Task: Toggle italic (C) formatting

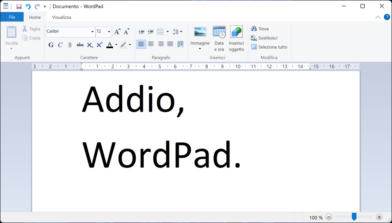Action: 60,45
